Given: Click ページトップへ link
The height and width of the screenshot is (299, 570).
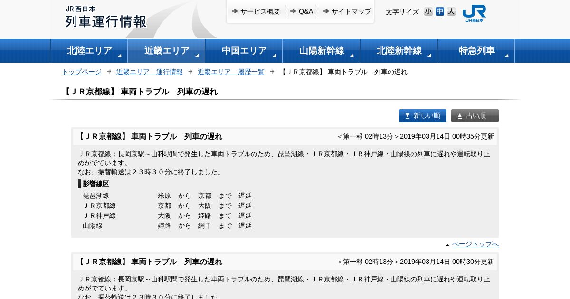Looking at the screenshot, I should [475, 244].
